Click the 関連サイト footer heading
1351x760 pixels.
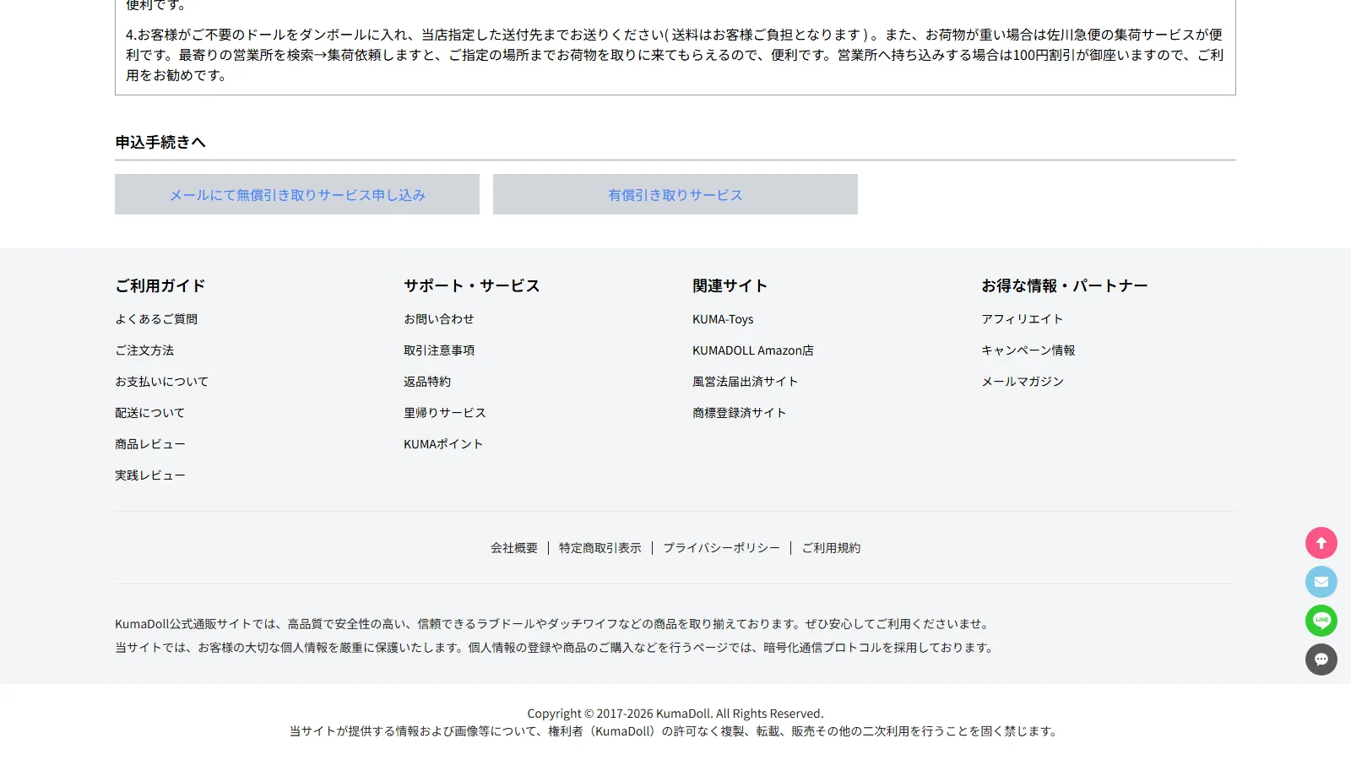tap(730, 286)
